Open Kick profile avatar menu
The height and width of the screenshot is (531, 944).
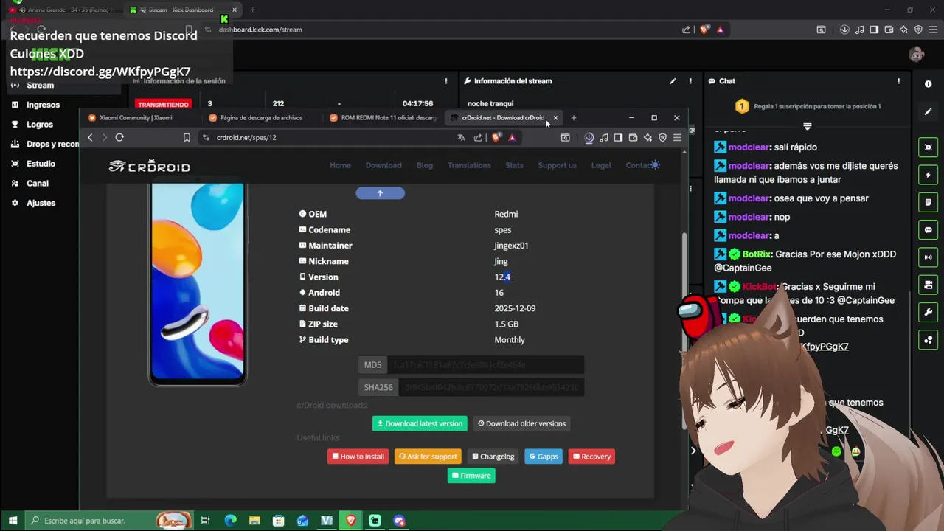[x=917, y=55]
